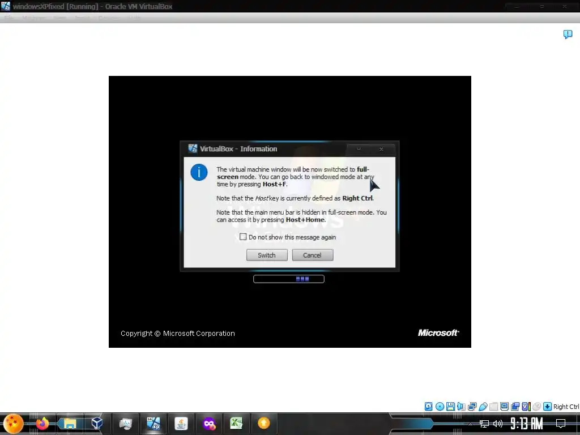Show hidden system tray icons arrow
This screenshot has height=435, width=580.
click(x=470, y=424)
